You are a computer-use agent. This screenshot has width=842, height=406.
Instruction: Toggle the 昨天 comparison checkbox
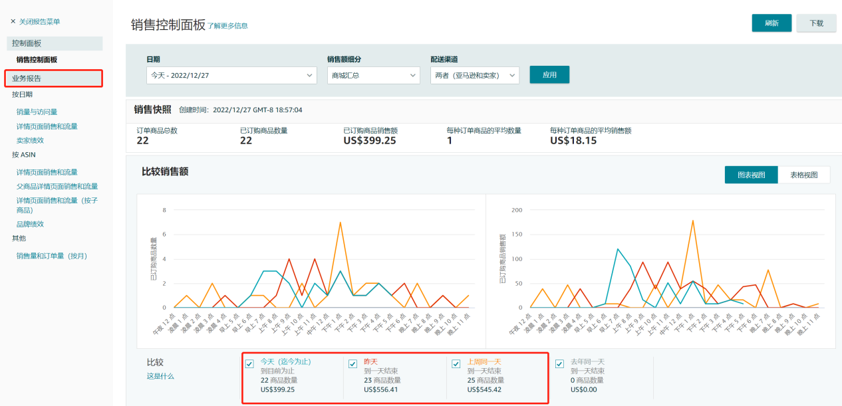352,363
